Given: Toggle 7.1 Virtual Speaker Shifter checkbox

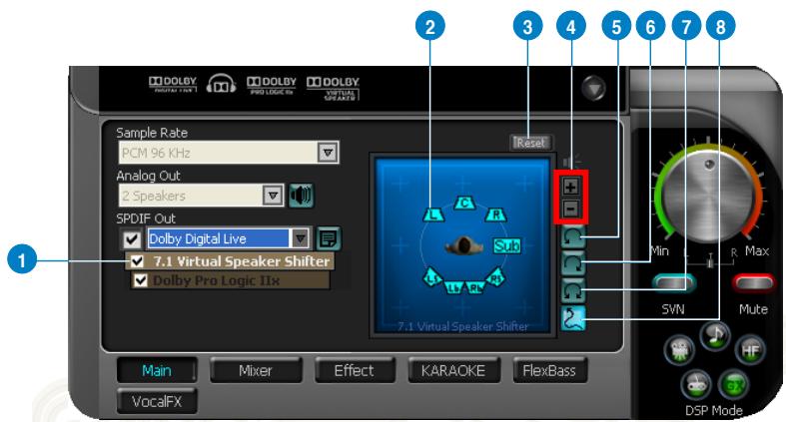Looking at the screenshot, I should coord(137,260).
